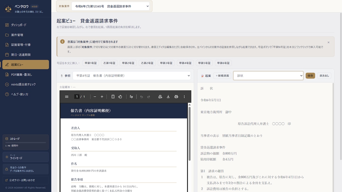Click 貸付金 8,000,000 円の弁済請求 in the PDF
The height and width of the screenshot is (192, 342).
89,171
